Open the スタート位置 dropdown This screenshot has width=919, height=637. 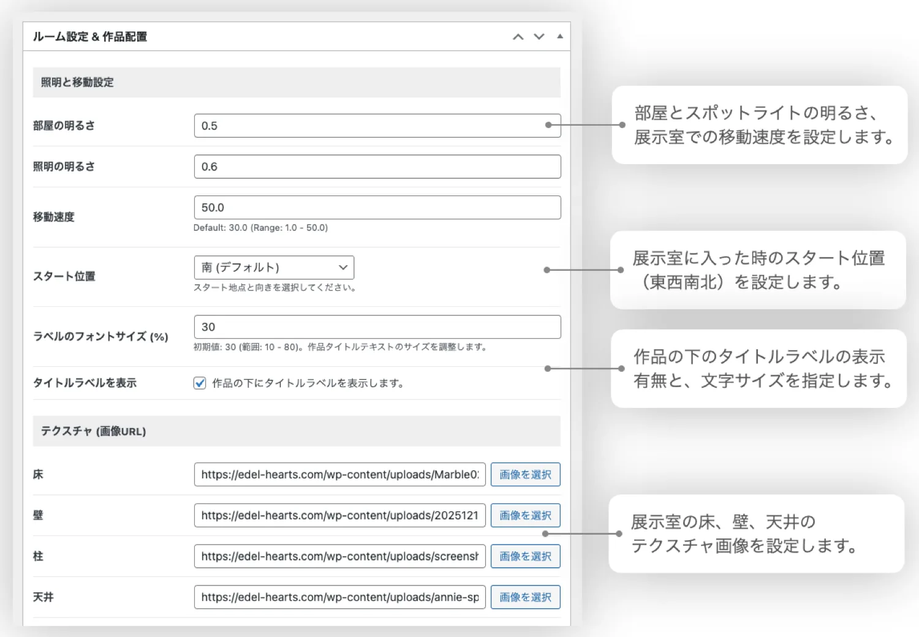(x=274, y=268)
